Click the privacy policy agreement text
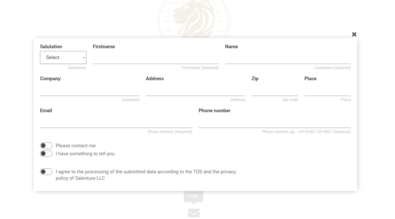This screenshot has height=219, width=395. [x=146, y=175]
